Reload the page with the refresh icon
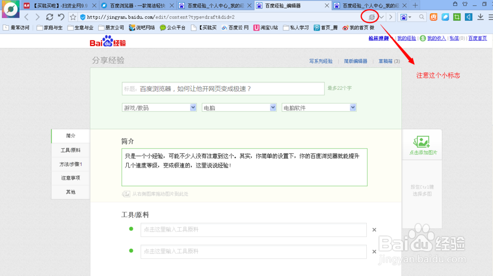The height and width of the screenshot is (276, 493). click(x=49, y=17)
